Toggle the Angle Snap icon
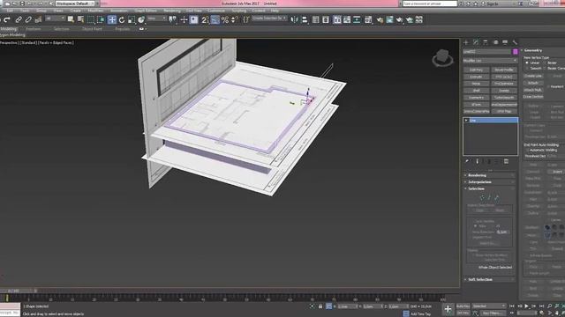 click(215, 19)
